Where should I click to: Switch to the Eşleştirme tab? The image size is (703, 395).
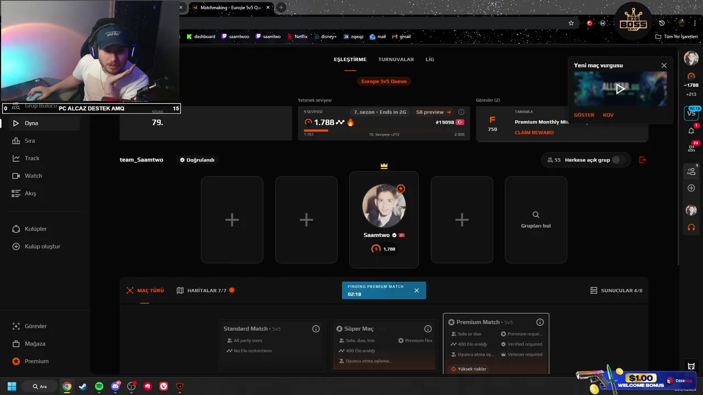[x=350, y=59]
